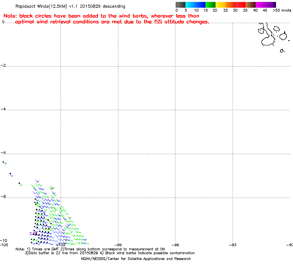
Task: Click the '10' legend tick label
Action: (196, 10)
